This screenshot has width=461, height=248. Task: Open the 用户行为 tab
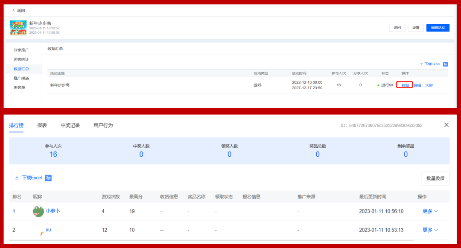[103, 125]
